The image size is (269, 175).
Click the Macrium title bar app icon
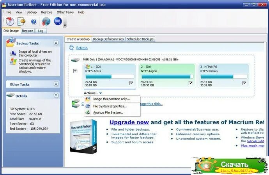click(x=4, y=5)
